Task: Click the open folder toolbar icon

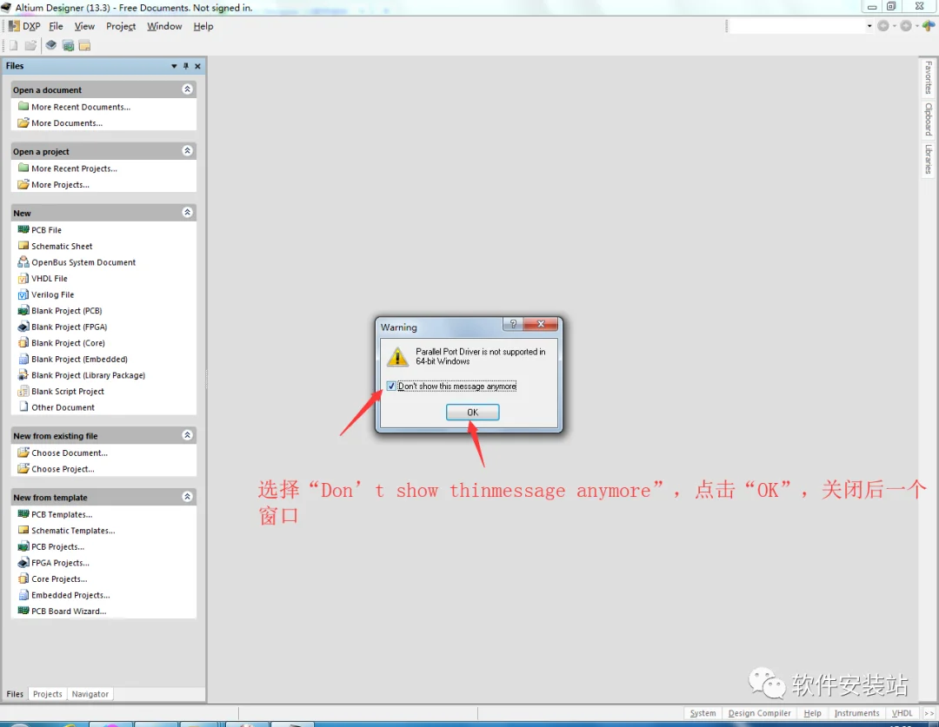Action: [30, 45]
